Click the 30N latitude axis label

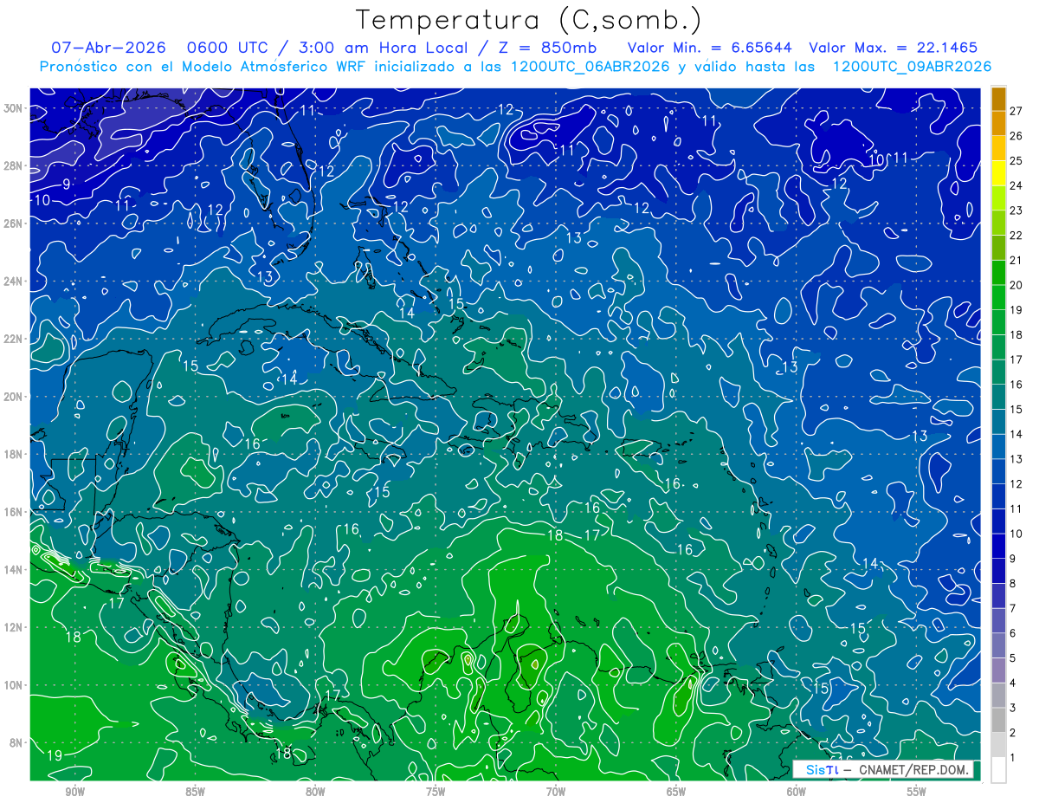(x=14, y=107)
